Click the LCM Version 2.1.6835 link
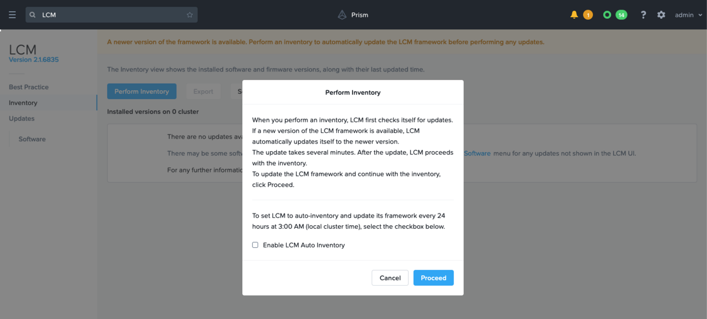The width and height of the screenshot is (707, 319). tap(34, 59)
